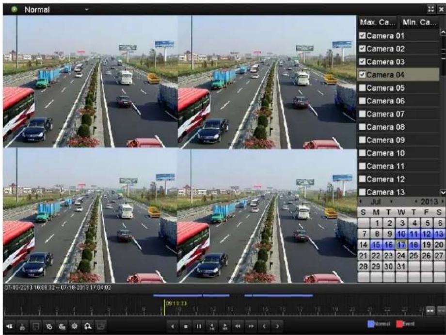Select July 24 on the calendar
Image resolution: width=446 pixels, height=335 pixels.
click(401, 255)
